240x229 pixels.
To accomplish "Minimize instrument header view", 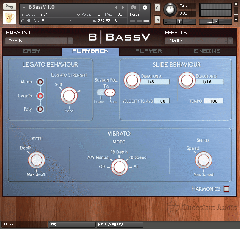I will click(236, 9).
